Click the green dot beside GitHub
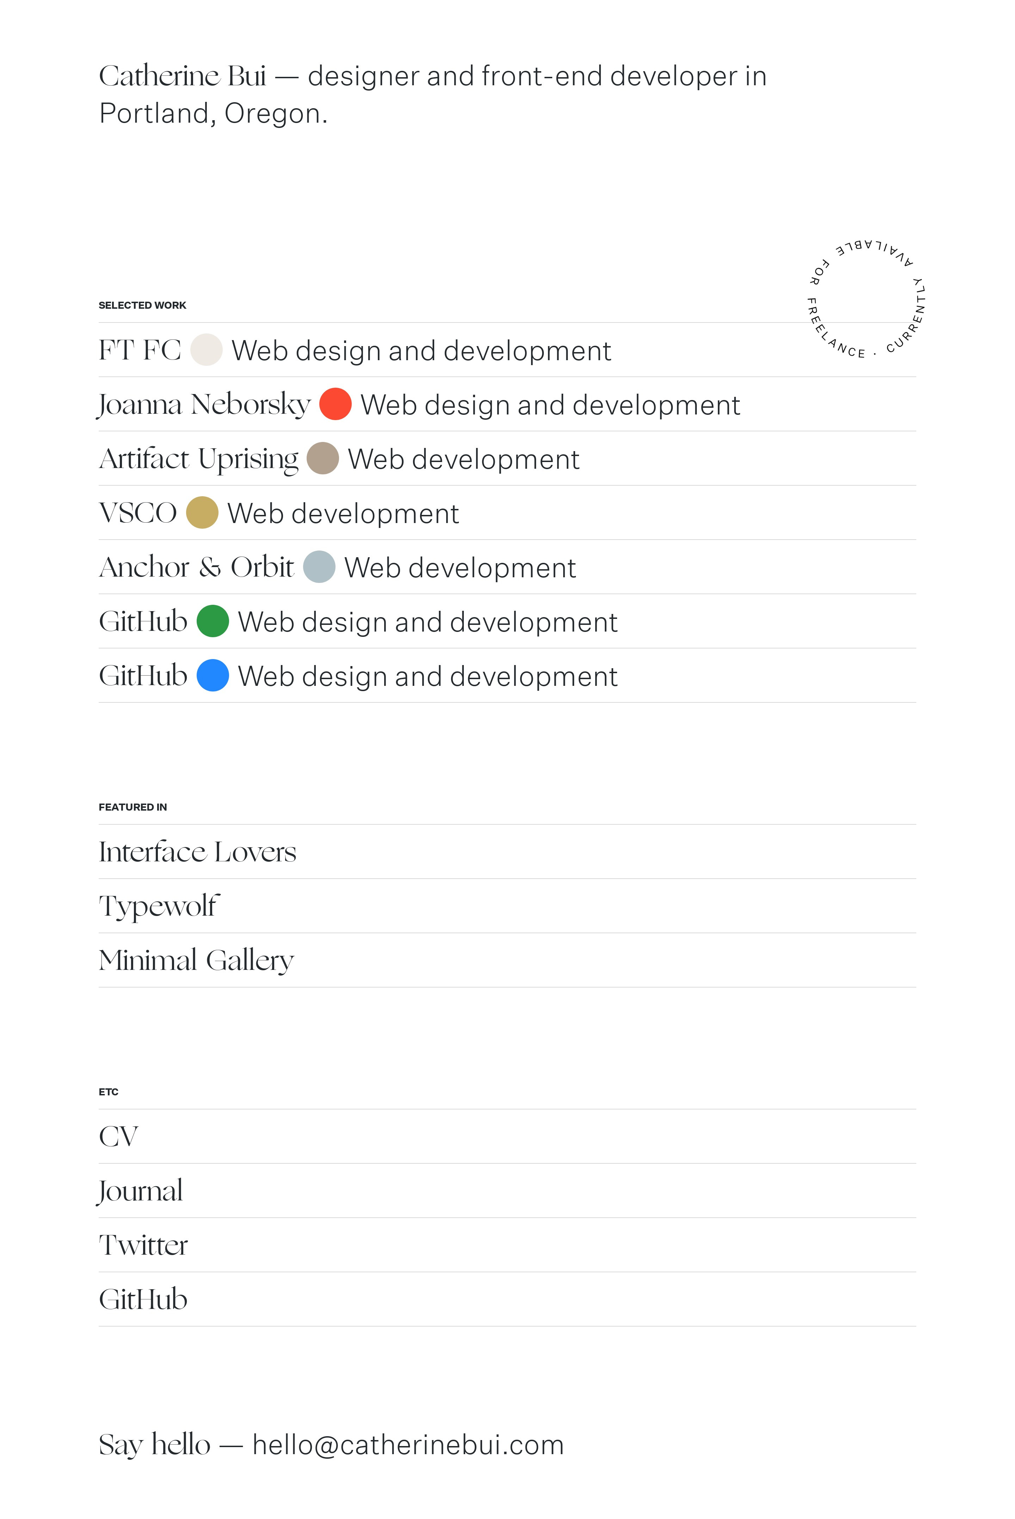The width and height of the screenshot is (1015, 1519). 212,621
